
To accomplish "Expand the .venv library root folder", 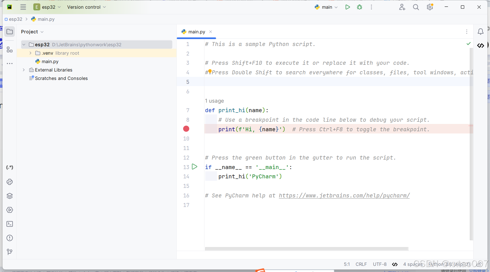I will tap(30, 53).
